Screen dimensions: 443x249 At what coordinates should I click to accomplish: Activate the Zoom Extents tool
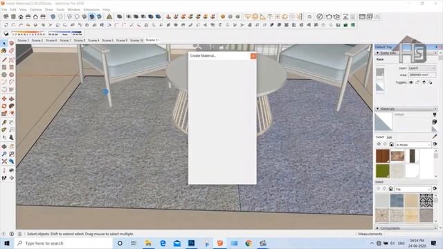(4, 161)
